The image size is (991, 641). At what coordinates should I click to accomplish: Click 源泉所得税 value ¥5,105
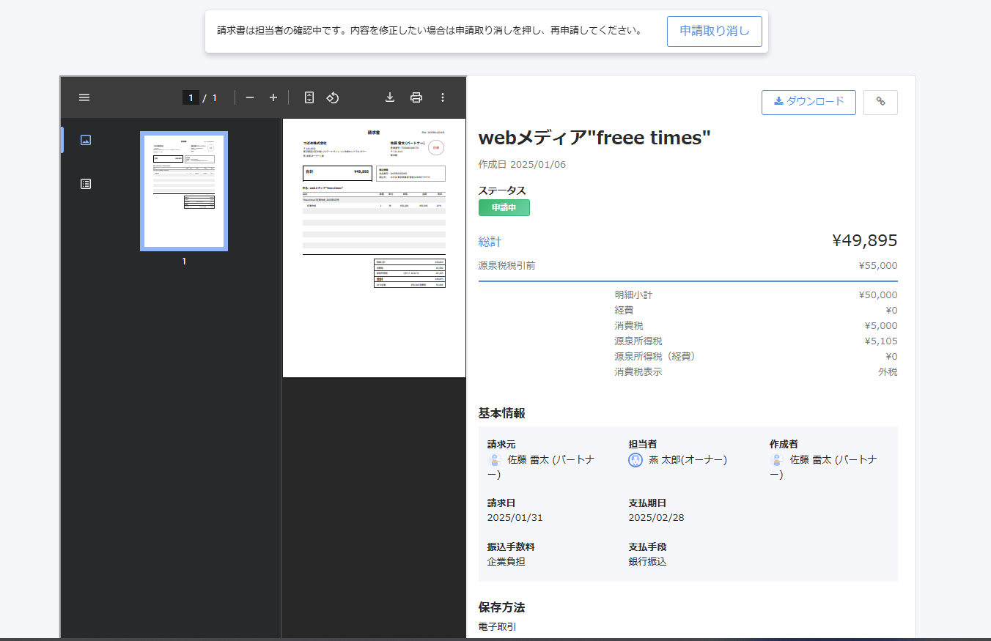click(881, 341)
